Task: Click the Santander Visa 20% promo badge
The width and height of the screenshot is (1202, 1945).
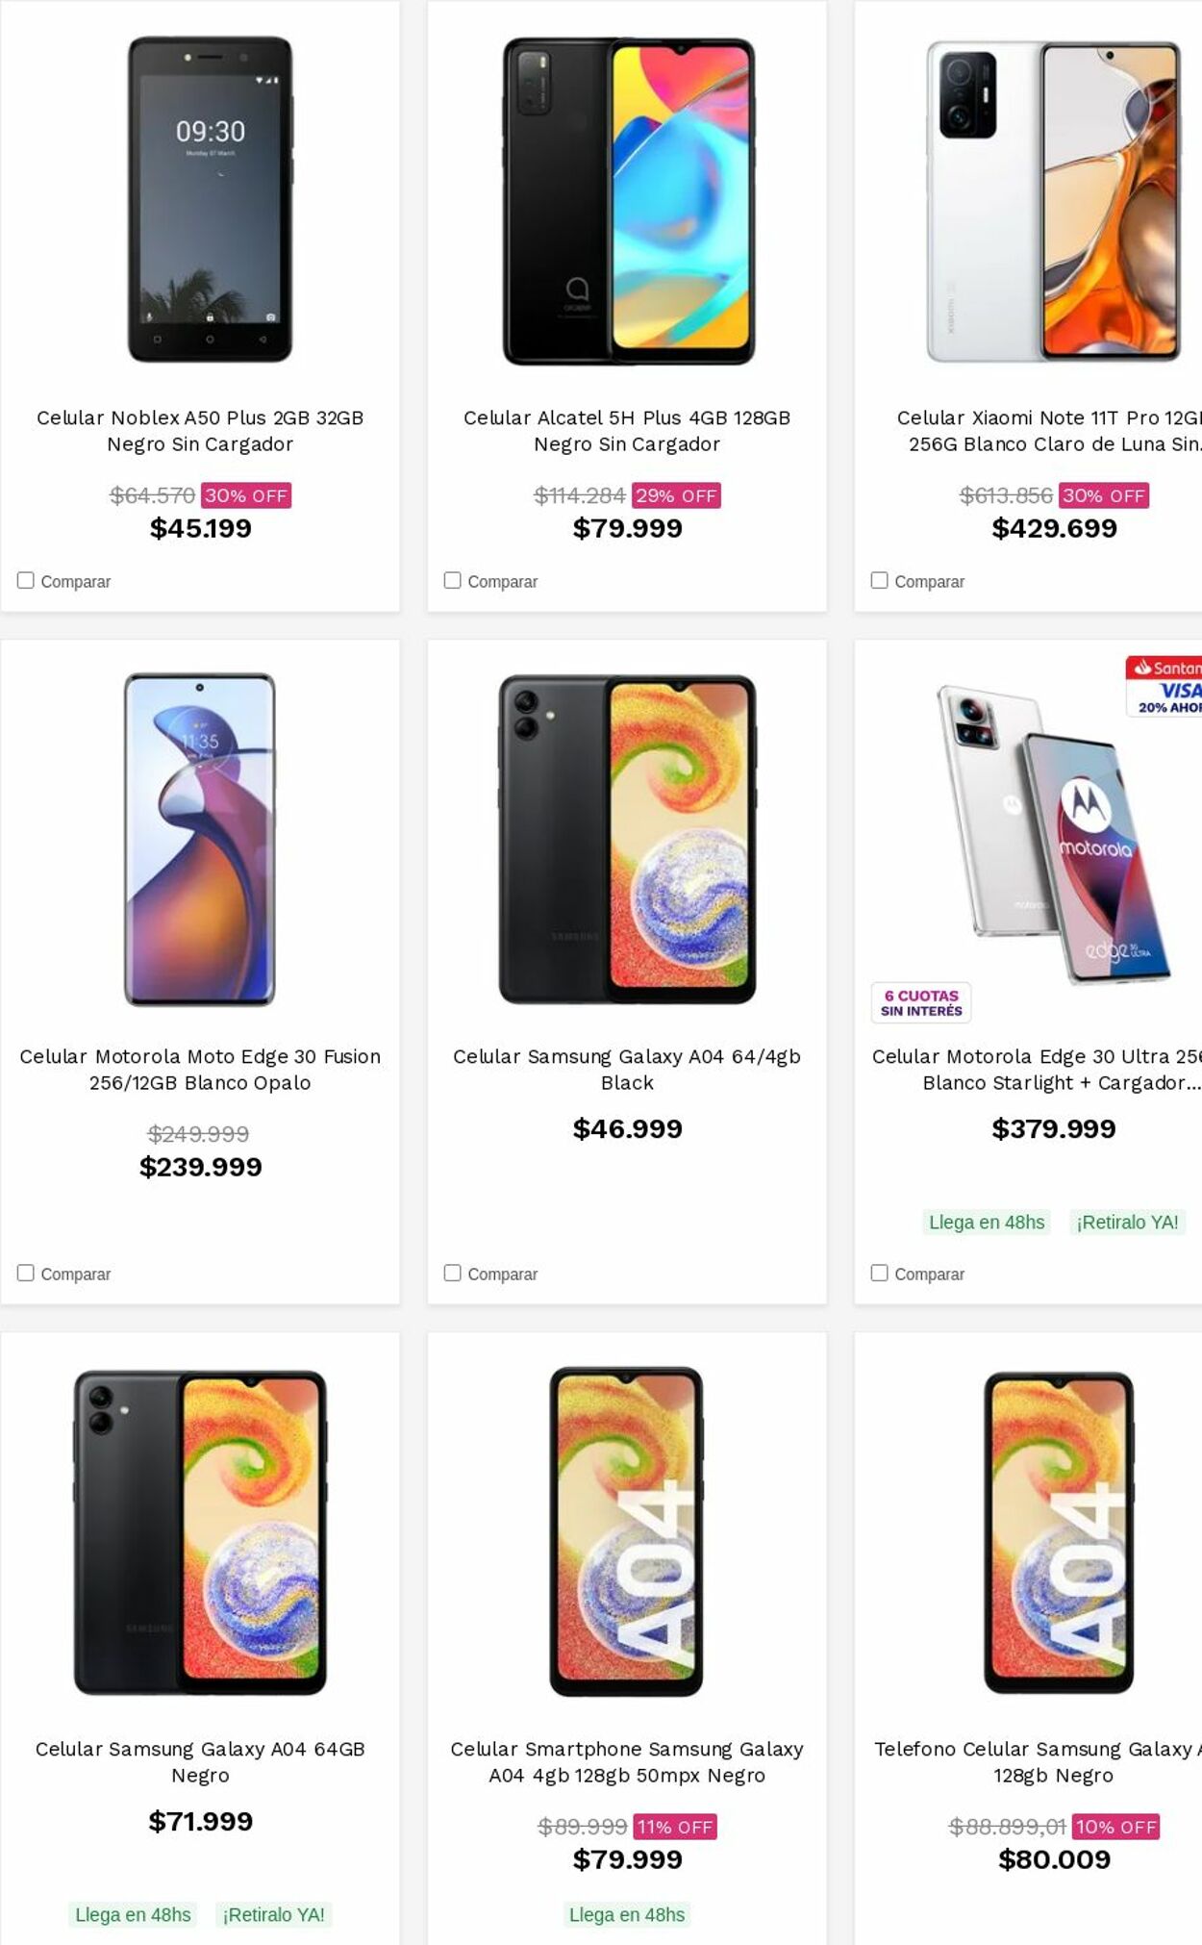Action: (1165, 687)
